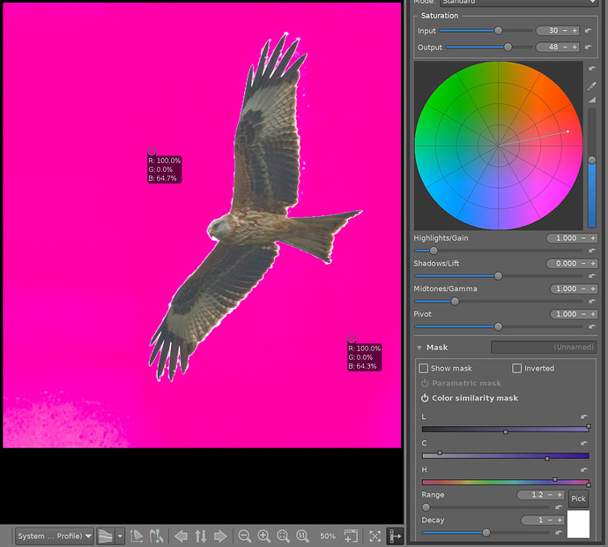Increase Range value with plus

[560, 495]
